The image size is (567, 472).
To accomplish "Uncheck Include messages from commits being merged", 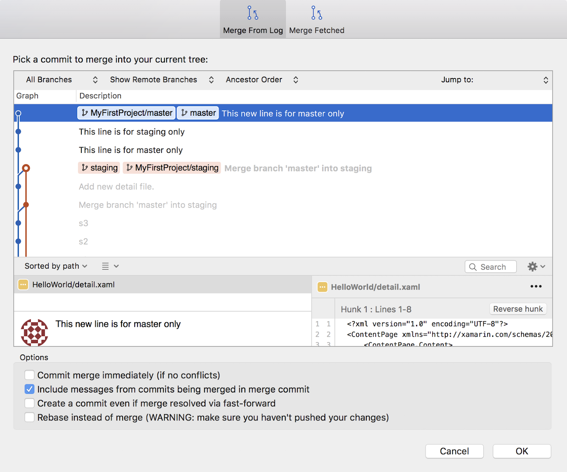I will pyautogui.click(x=29, y=389).
